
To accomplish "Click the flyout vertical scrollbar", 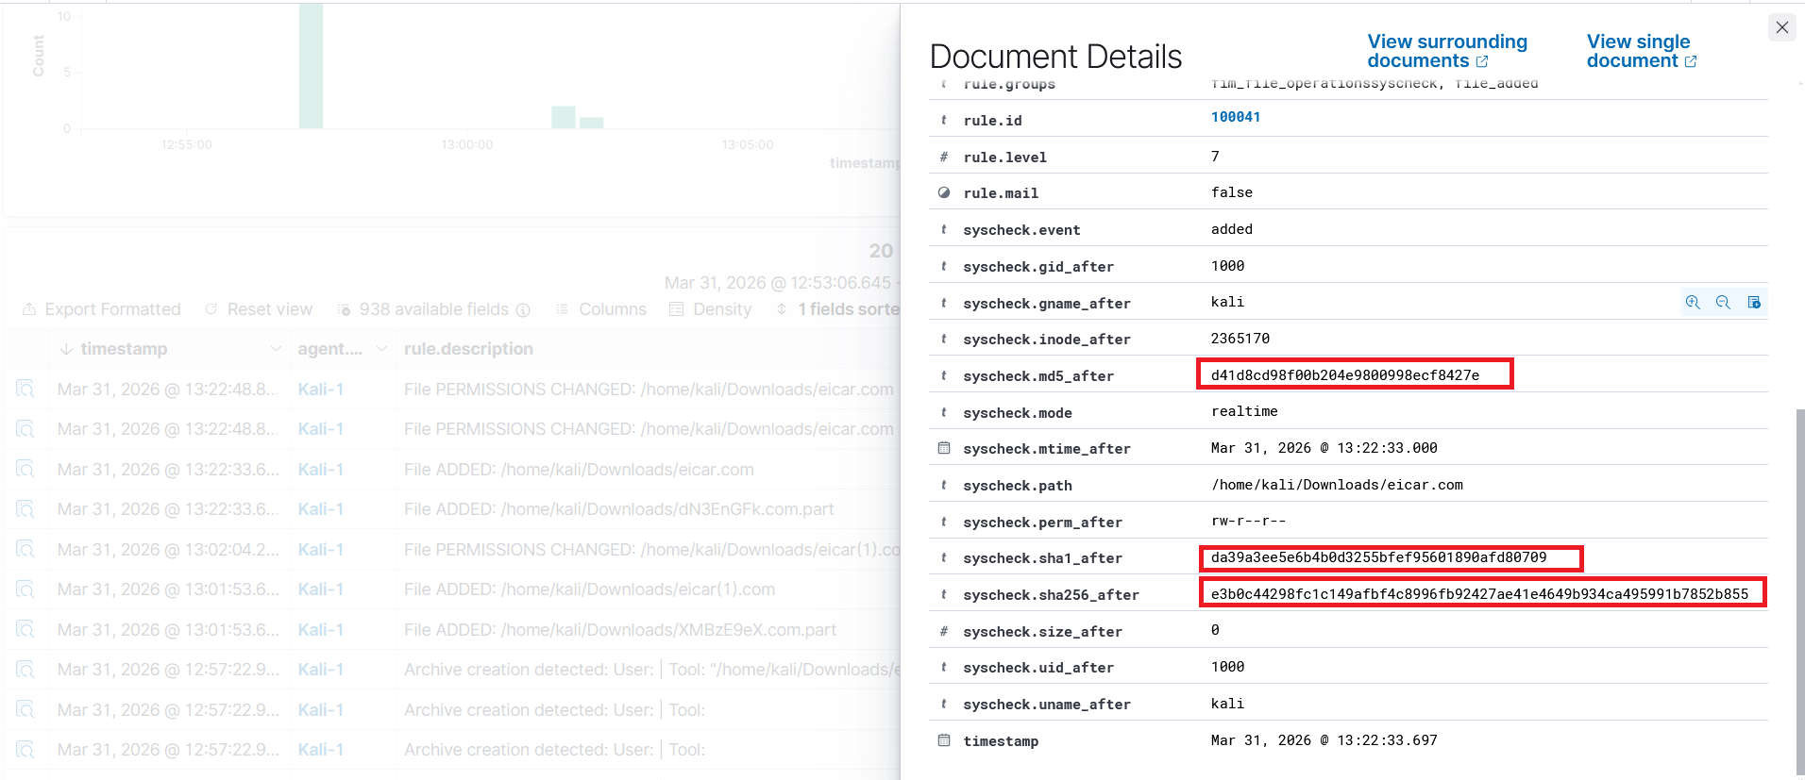I will (1800, 590).
